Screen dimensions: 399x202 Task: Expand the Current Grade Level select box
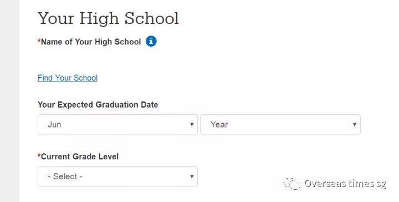click(x=117, y=176)
